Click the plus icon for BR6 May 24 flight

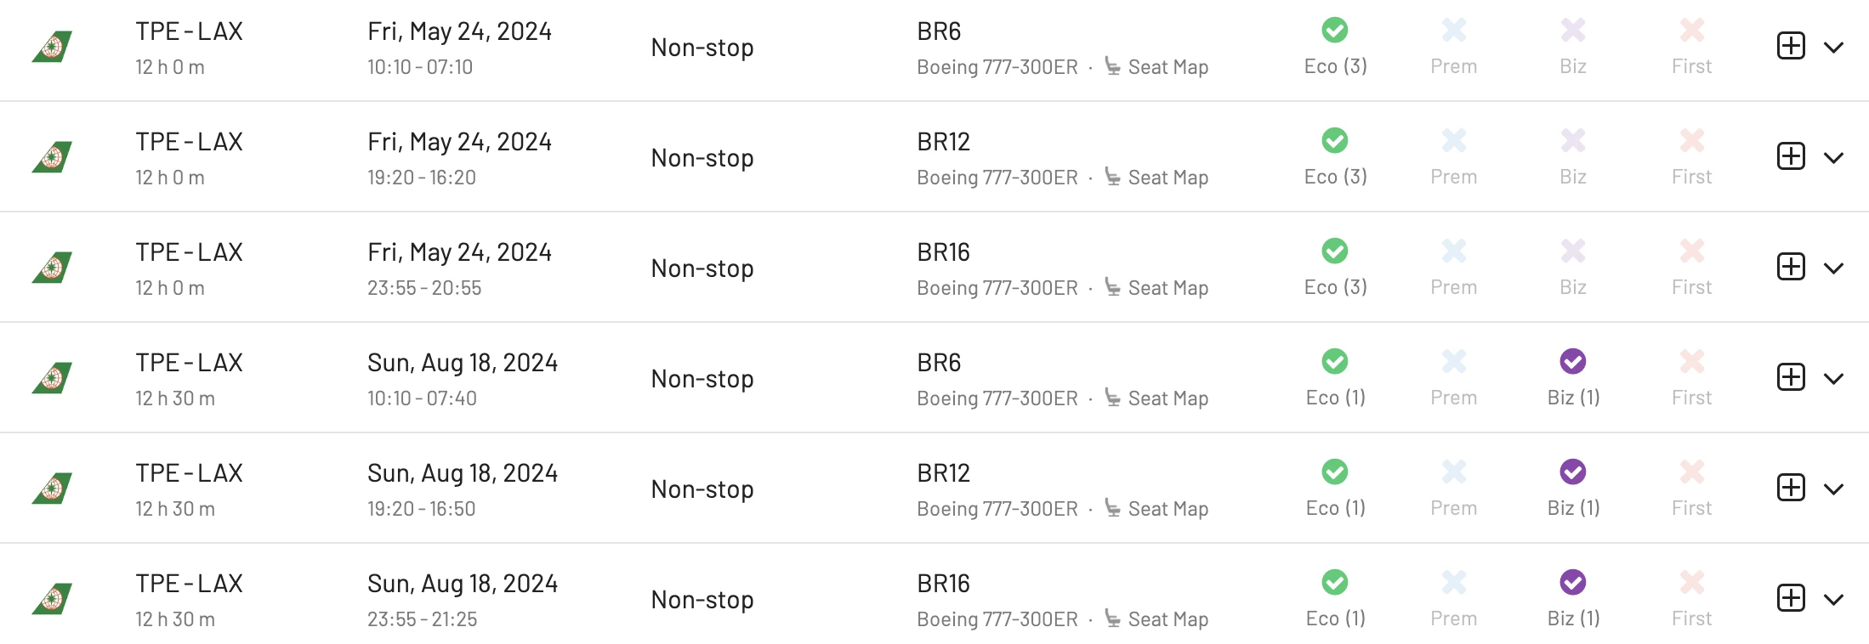pyautogui.click(x=1791, y=46)
